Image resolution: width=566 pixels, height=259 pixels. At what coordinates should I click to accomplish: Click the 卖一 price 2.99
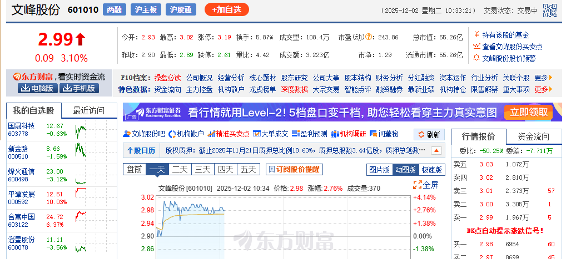(x=486, y=217)
